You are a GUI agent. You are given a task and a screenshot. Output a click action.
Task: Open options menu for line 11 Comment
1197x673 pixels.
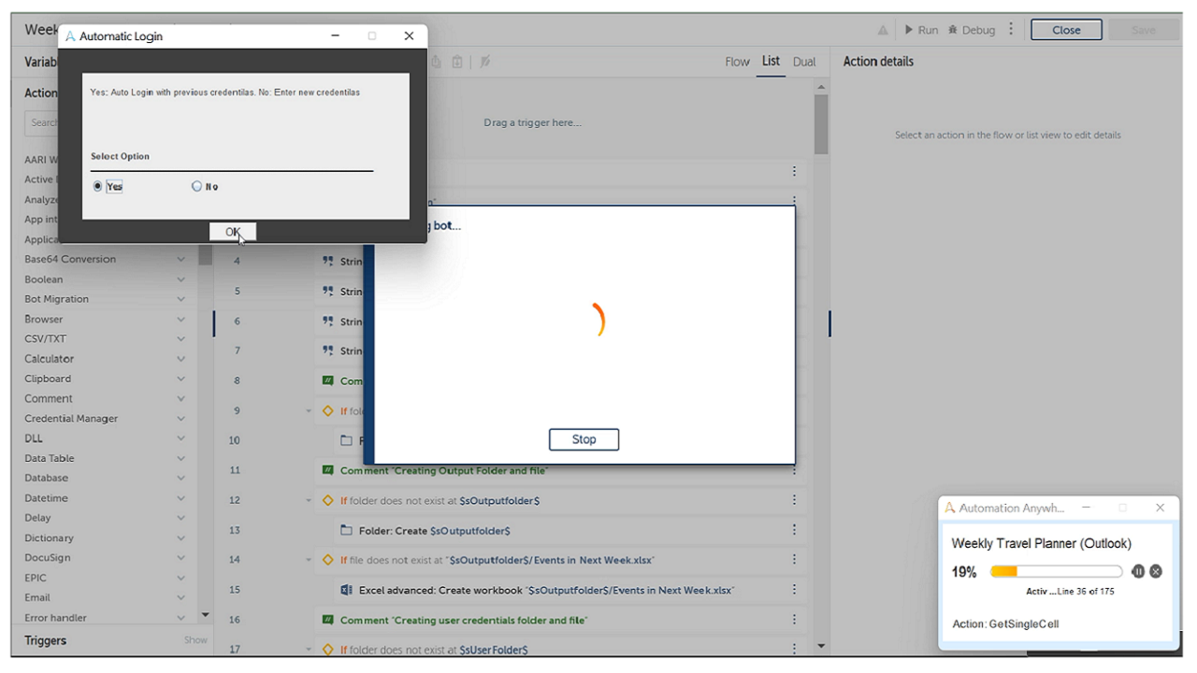794,470
